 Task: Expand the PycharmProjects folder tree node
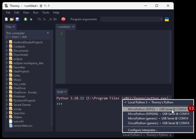tap(7, 100)
